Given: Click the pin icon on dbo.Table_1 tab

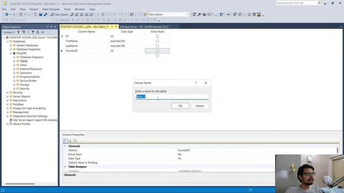Looking at the screenshot, I should (112, 27).
